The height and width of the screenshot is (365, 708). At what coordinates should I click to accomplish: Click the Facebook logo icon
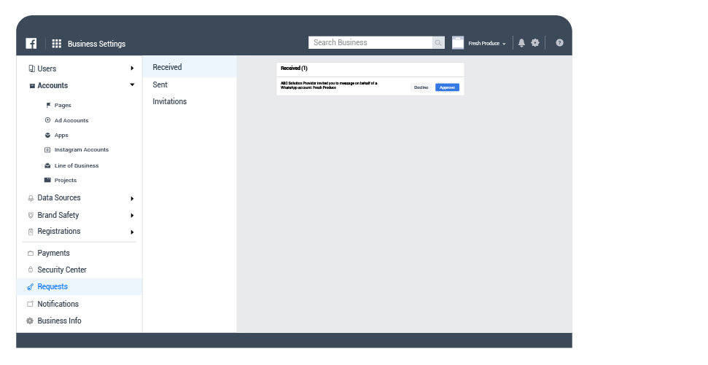click(x=31, y=43)
